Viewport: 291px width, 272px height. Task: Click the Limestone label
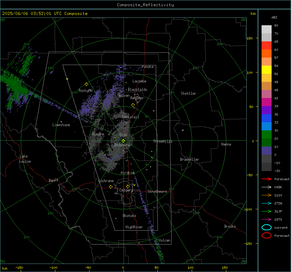(x=61, y=125)
